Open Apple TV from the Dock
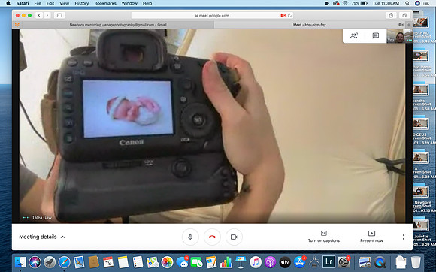Screen dimensions: 436x272 point(285,262)
